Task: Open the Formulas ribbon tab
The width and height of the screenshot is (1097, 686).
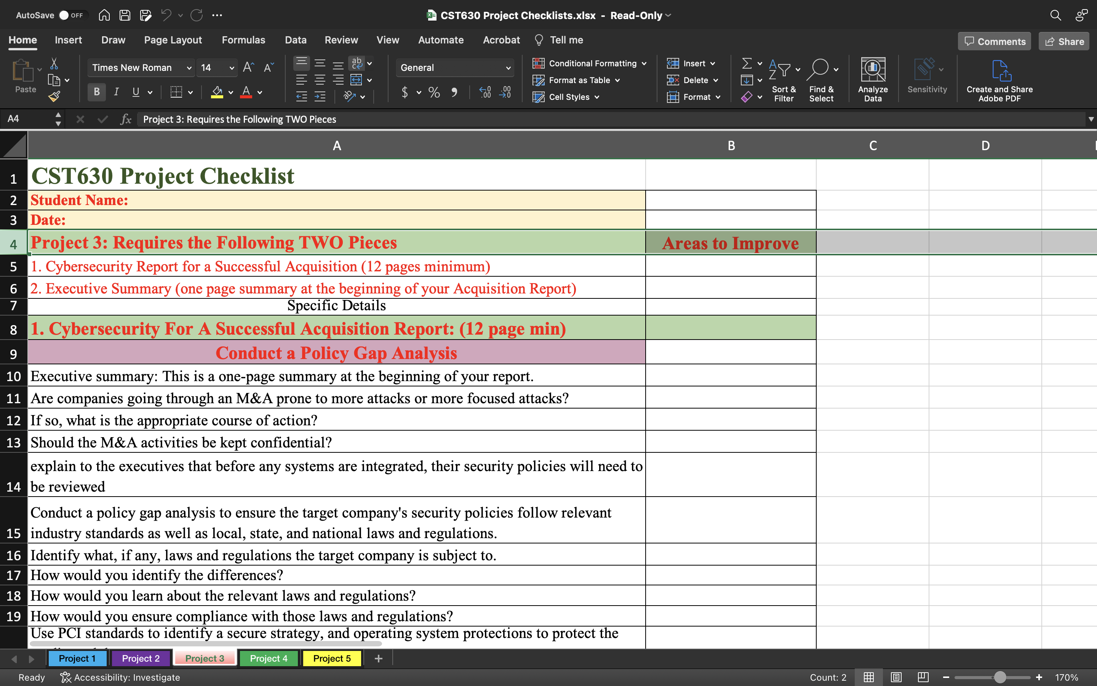Action: pyautogui.click(x=243, y=40)
